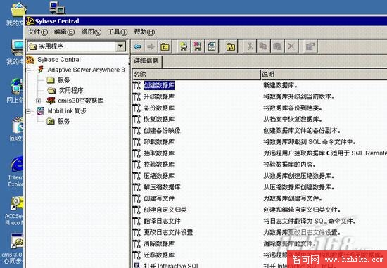
Task: Click the Disconnect toolbar icon with red X
Action: 198,46
